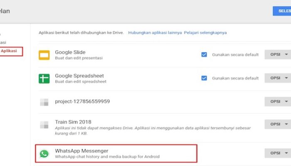Open the Pelajari selengkapnya link

205,33
